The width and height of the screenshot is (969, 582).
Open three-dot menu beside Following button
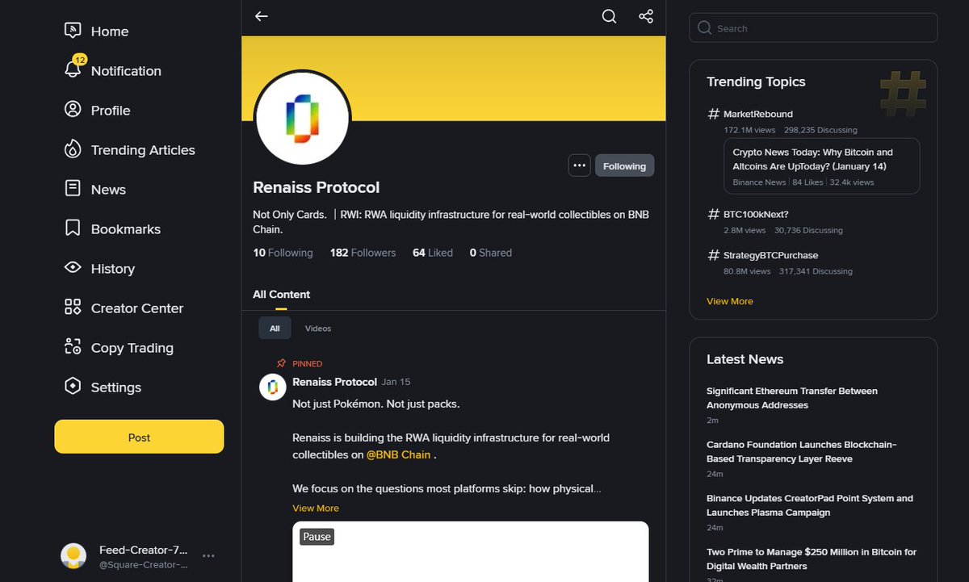tap(579, 165)
